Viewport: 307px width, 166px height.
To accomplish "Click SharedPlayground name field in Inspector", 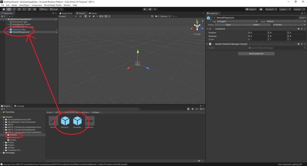I will [256, 18].
